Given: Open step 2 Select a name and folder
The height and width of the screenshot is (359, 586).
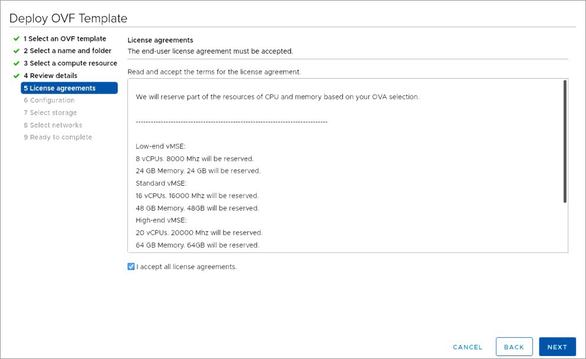Looking at the screenshot, I should (67, 51).
